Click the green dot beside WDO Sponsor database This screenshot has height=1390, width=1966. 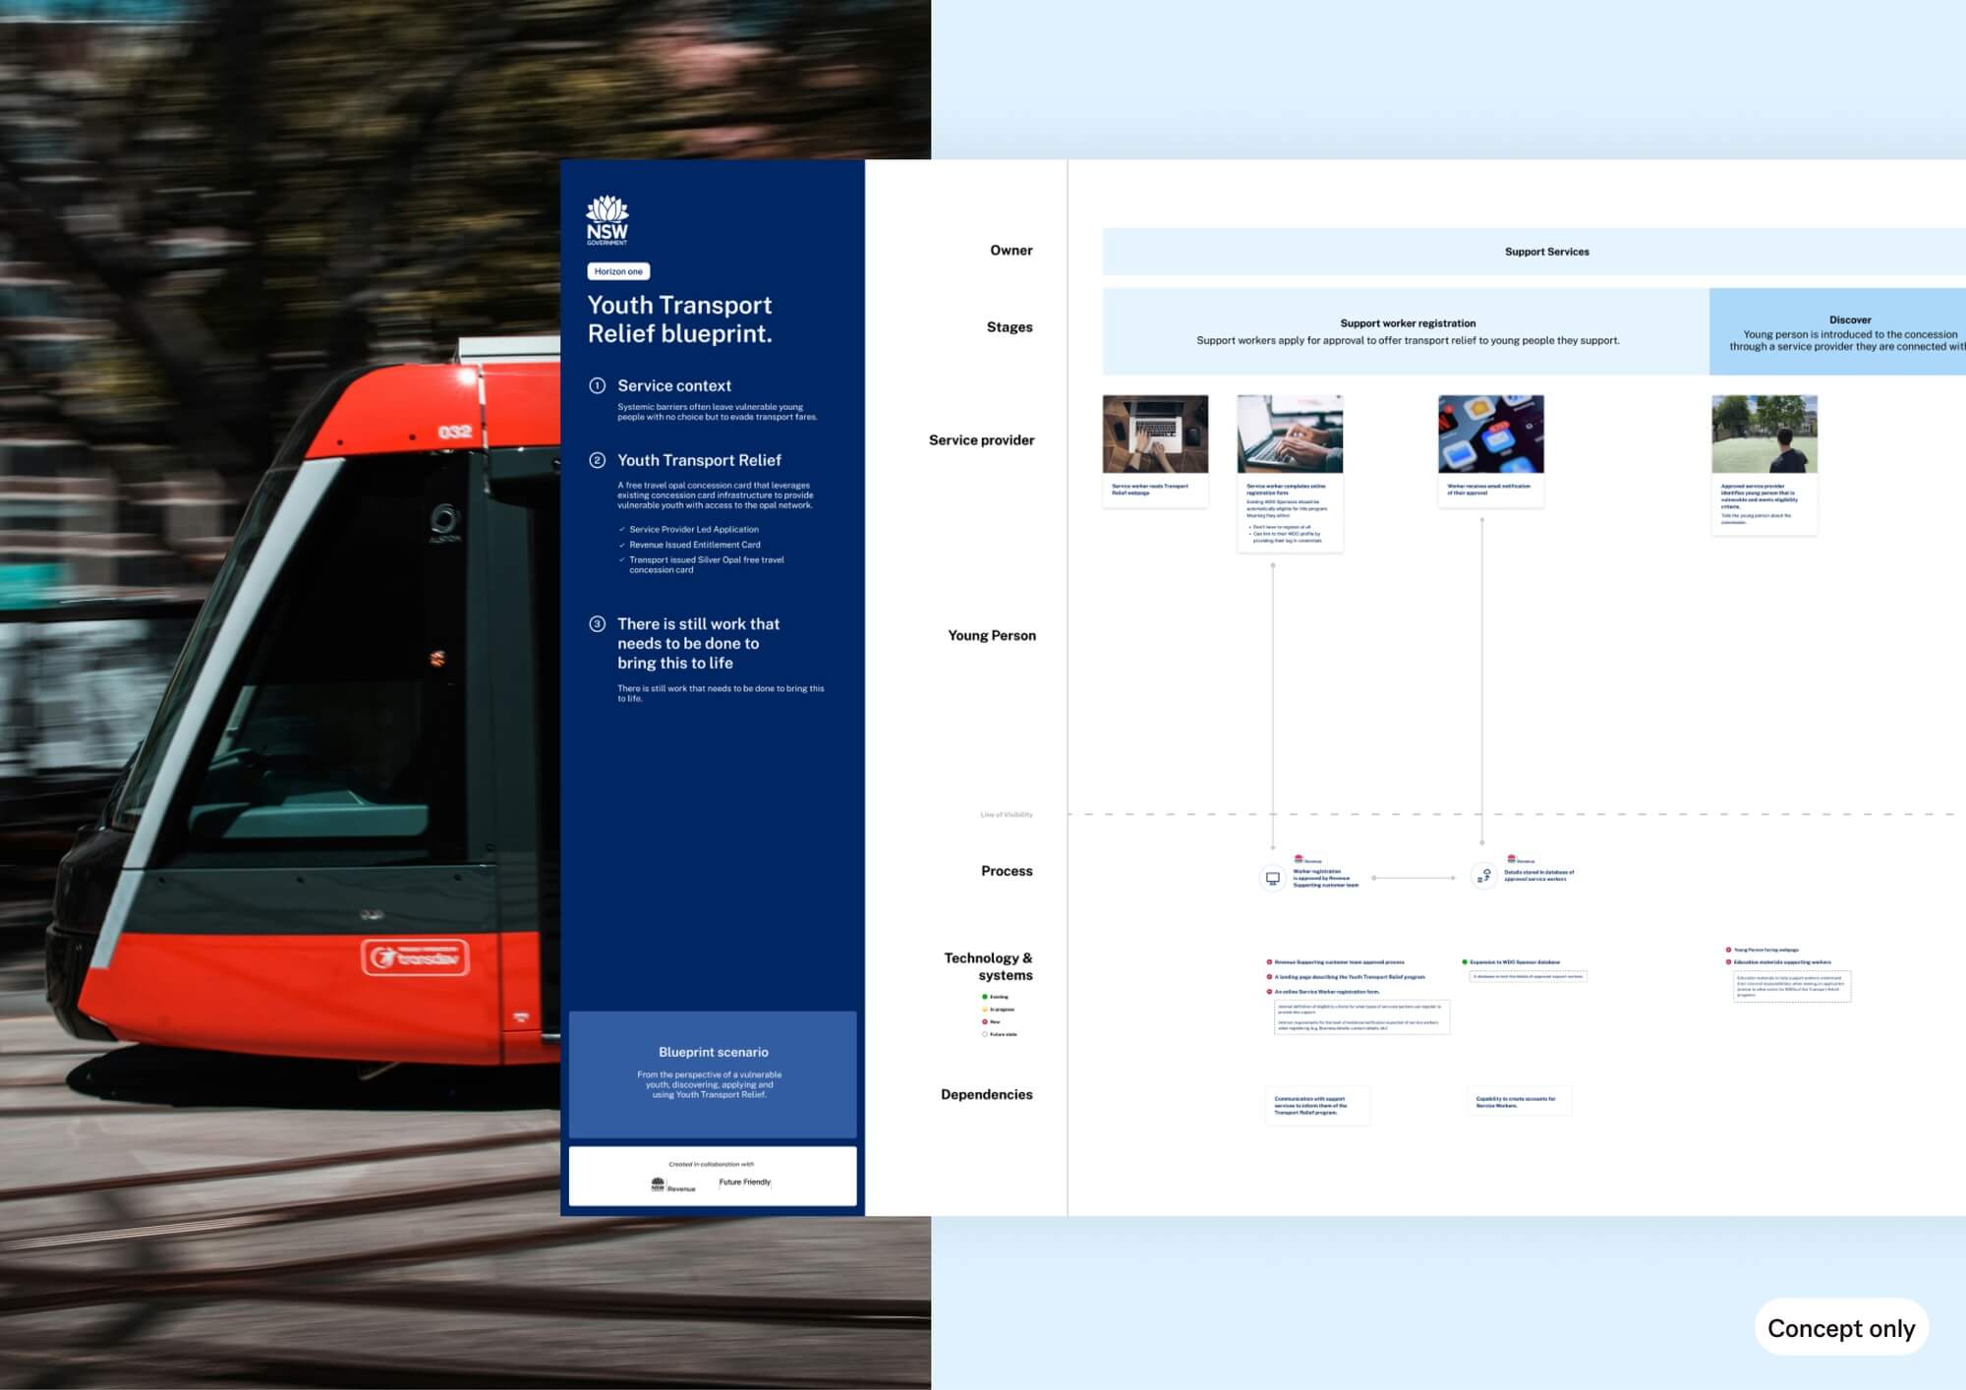pos(1464,962)
